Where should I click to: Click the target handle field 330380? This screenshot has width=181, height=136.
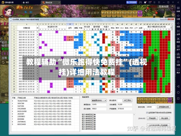151,107
